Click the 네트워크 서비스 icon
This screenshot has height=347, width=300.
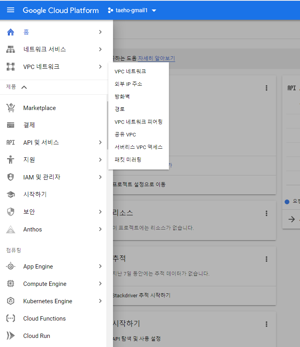tap(11, 49)
